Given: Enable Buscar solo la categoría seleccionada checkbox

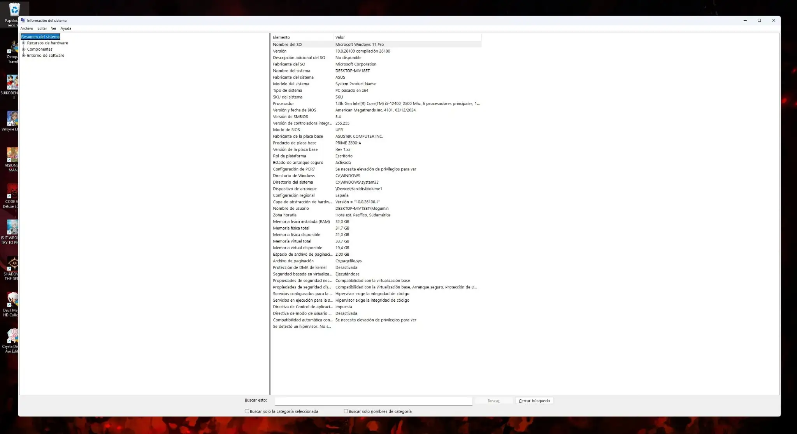Looking at the screenshot, I should pos(247,411).
